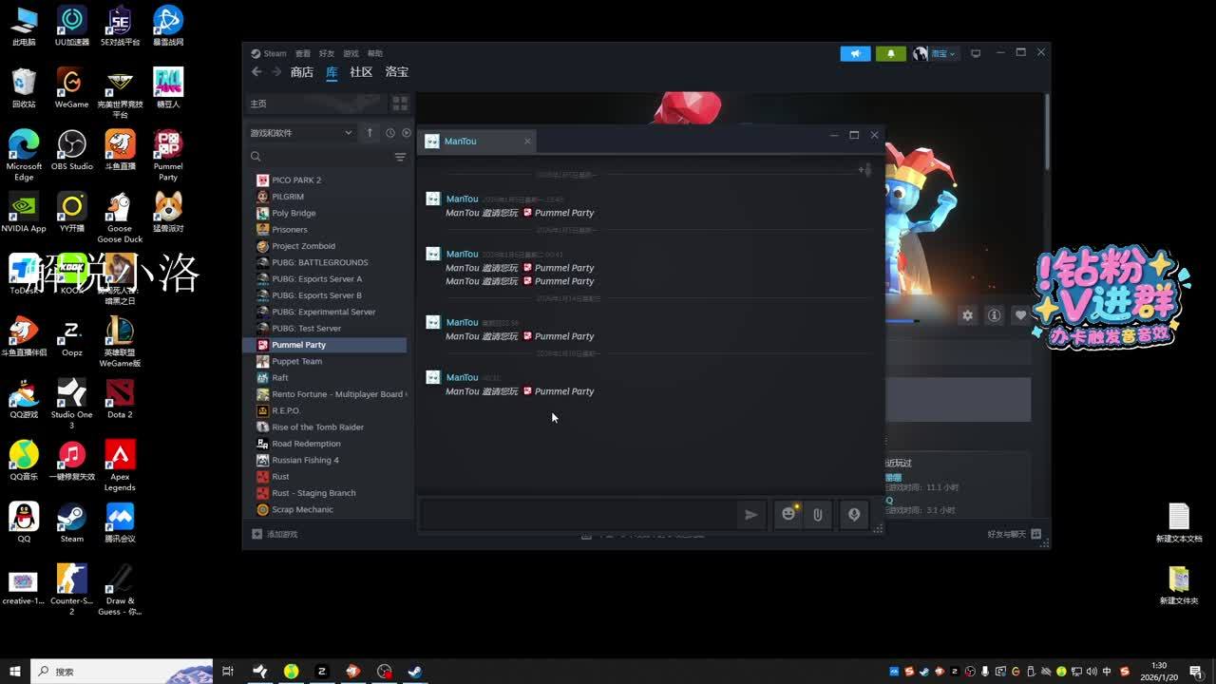Click the paperclip attachment icon
The height and width of the screenshot is (684, 1216).
817,514
